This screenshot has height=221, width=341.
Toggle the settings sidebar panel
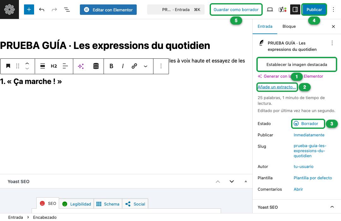coord(295,9)
